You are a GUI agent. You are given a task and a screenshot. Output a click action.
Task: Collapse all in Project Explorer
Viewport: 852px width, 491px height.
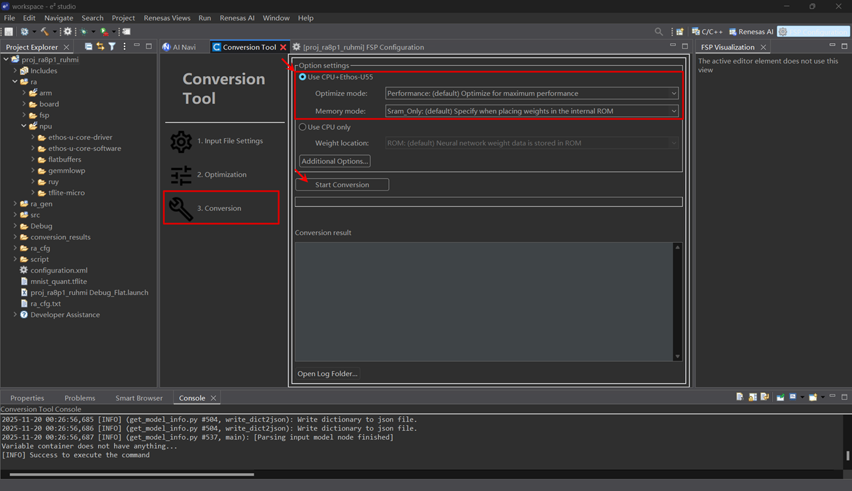[89, 46]
